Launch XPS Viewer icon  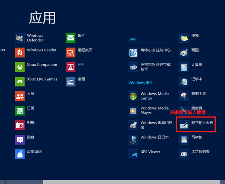[x=133, y=154]
